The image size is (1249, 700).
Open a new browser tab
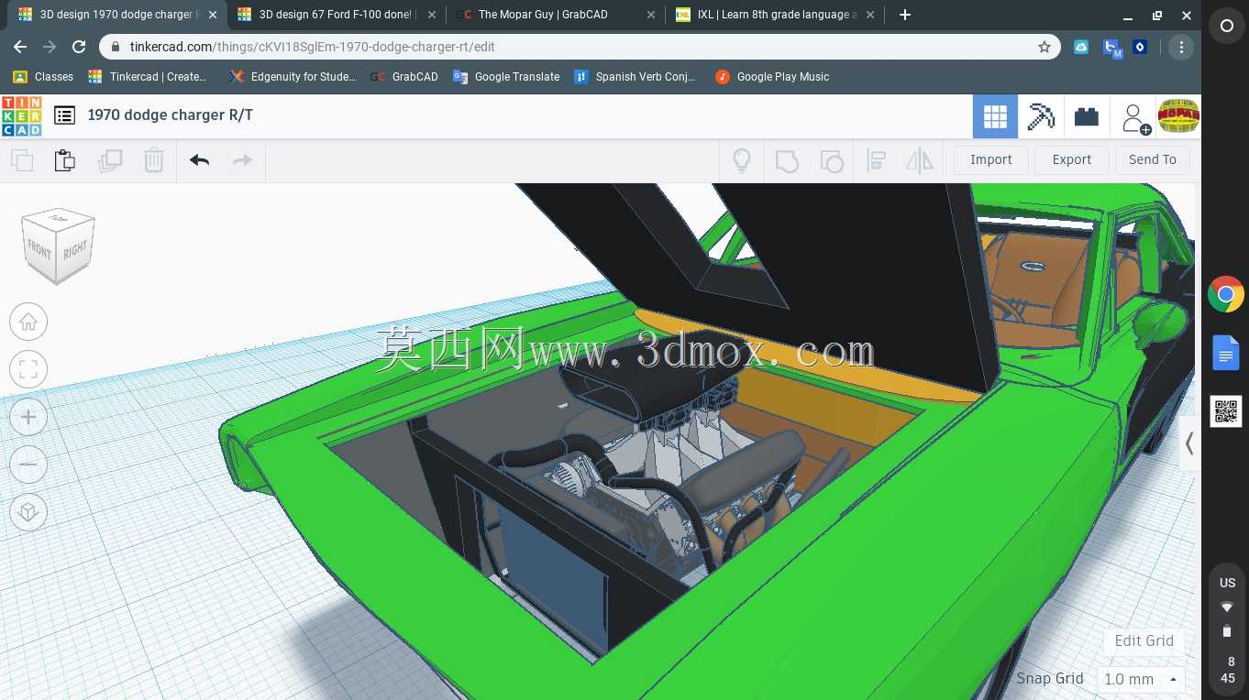tap(904, 15)
